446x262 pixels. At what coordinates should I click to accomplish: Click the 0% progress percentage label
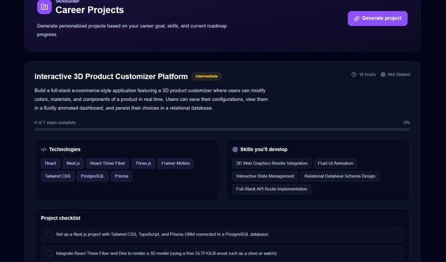(407, 123)
